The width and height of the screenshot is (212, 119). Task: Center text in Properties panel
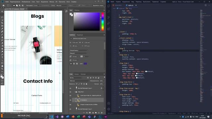[x=74, y=63]
